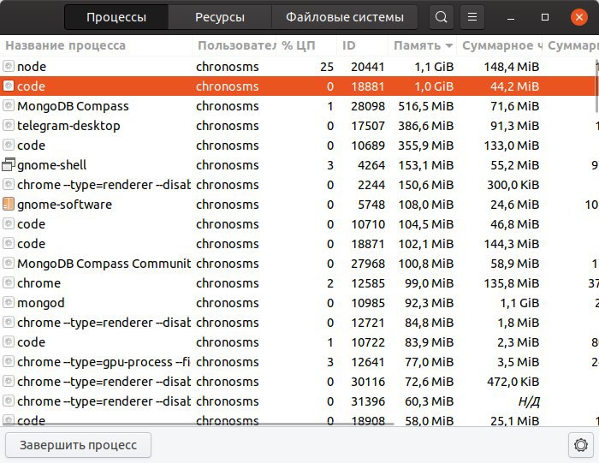This screenshot has width=599, height=463.
Task: Click value 472,0 KiB in row 30116
Action: (513, 382)
